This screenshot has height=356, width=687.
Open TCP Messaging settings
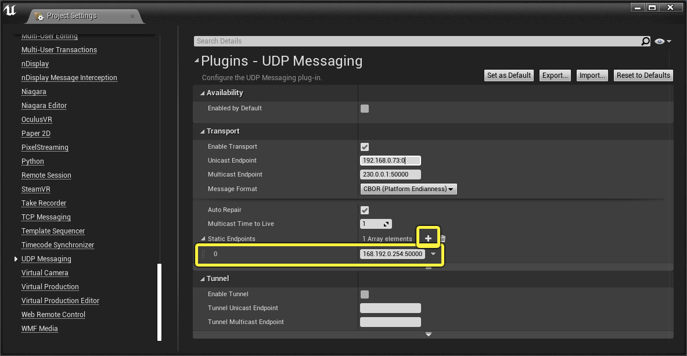(46, 217)
